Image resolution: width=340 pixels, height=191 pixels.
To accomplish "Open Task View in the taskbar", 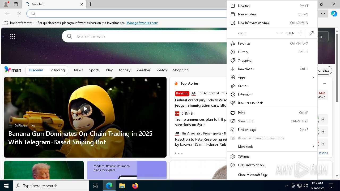I will click(x=96, y=186).
